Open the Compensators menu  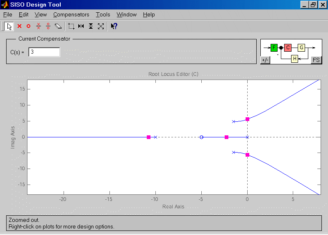point(71,15)
